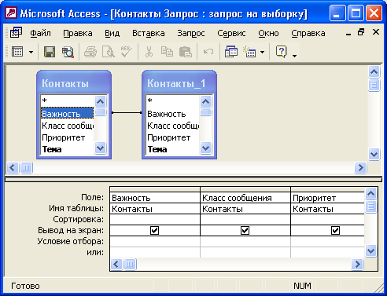Open the View mode dropdown arrow

(x=31, y=52)
